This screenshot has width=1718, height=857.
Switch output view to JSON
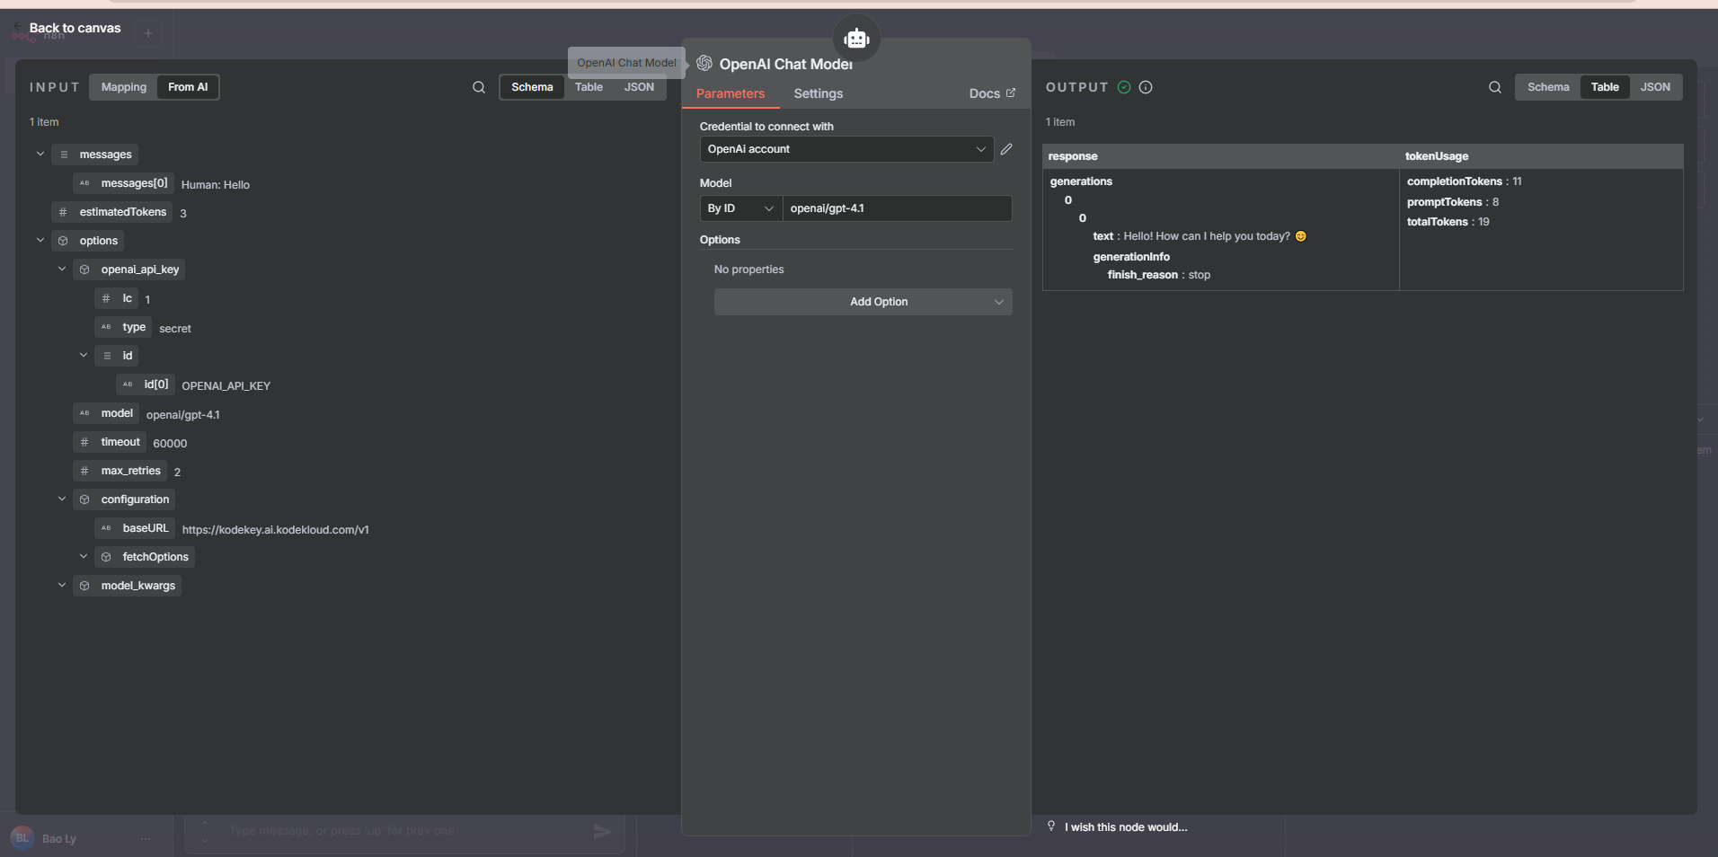pyautogui.click(x=1654, y=87)
